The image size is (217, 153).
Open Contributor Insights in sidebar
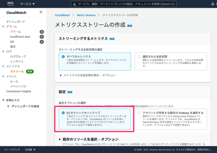(x=19, y=91)
